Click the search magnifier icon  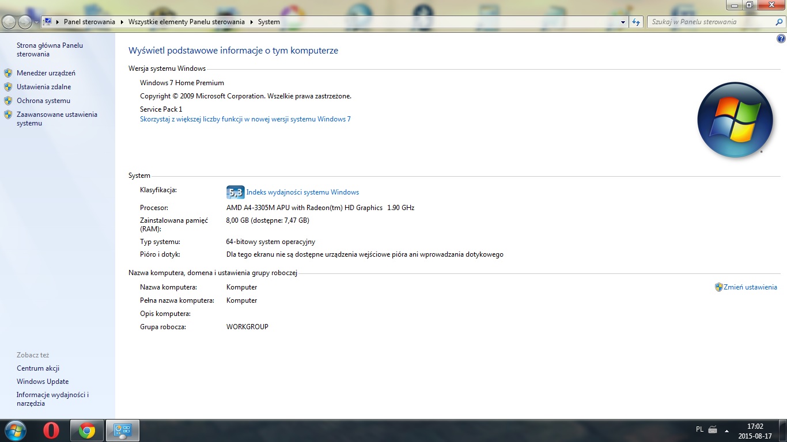point(779,22)
